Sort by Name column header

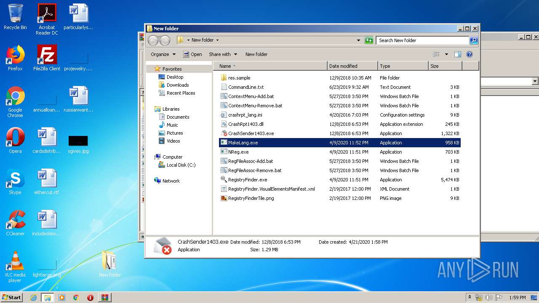[270, 66]
